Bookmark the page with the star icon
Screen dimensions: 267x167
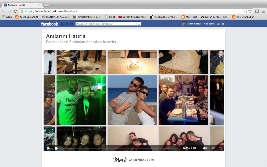(x=250, y=11)
